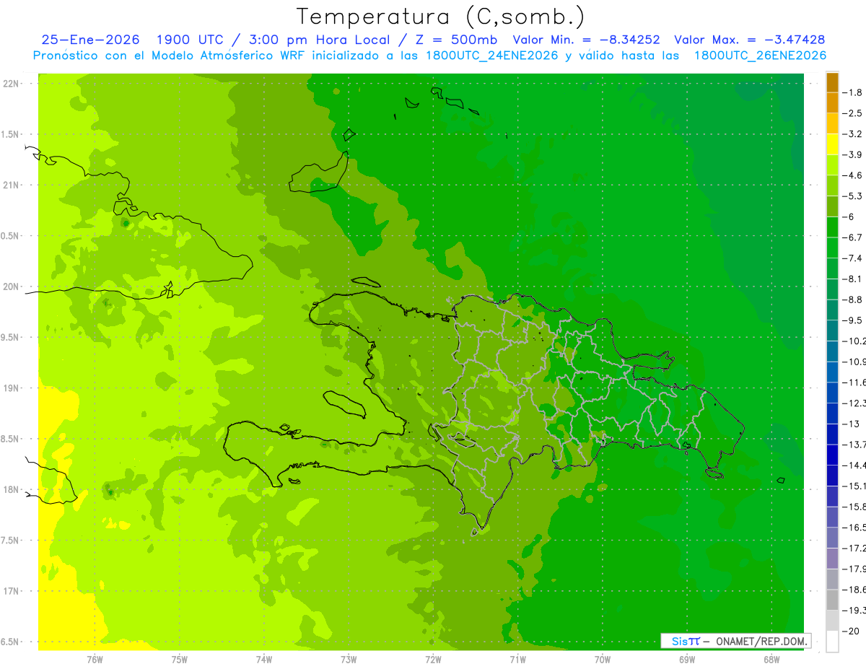Click the '18N' latitude axis label

coord(10,490)
